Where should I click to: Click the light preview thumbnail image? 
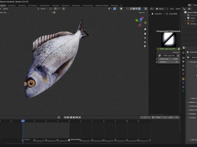(x=169, y=40)
